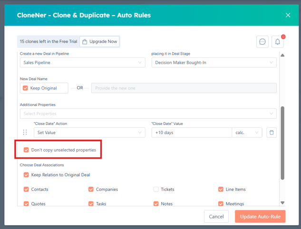The image size is (301, 229).
Task: Click the 'Additional Properties' label
Action: (38, 105)
